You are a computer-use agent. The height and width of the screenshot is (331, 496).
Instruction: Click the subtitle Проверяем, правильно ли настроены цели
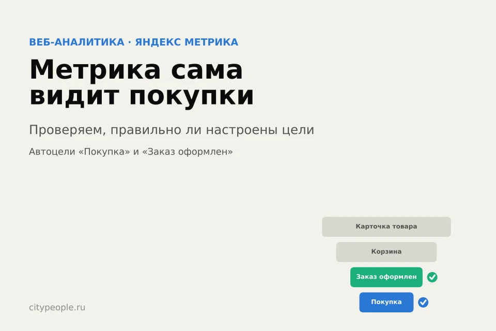pos(172,130)
